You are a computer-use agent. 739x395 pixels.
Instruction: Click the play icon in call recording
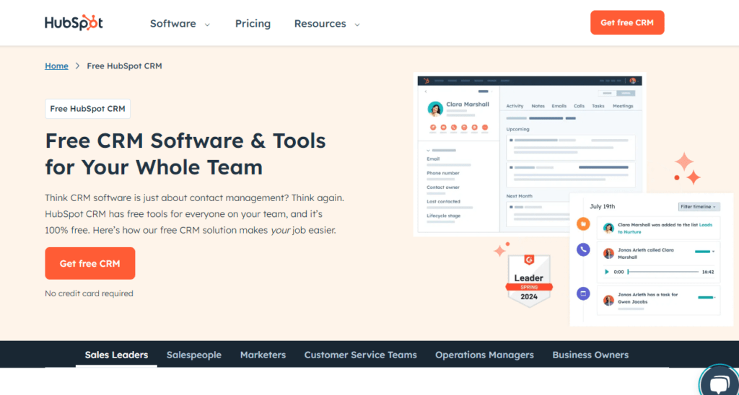pyautogui.click(x=606, y=272)
